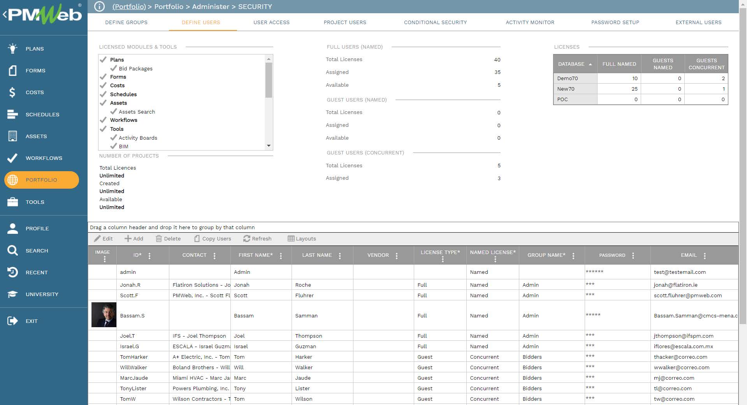The height and width of the screenshot is (405, 747).
Task: Click the Database column sort arrow
Action: (591, 64)
